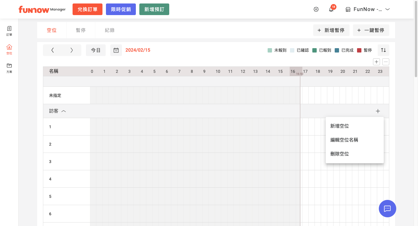Screen dimensions: 418x226
Task: Click the 16:50 current time marker
Action: (x=300, y=74)
